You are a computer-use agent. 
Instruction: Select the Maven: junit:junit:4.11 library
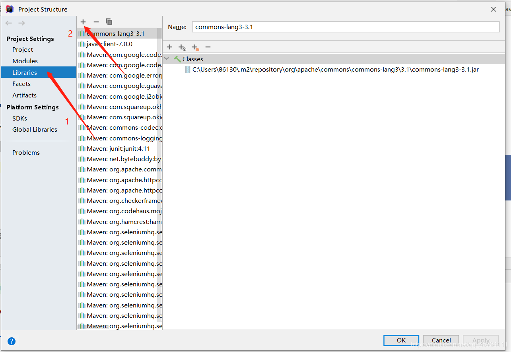pos(119,148)
